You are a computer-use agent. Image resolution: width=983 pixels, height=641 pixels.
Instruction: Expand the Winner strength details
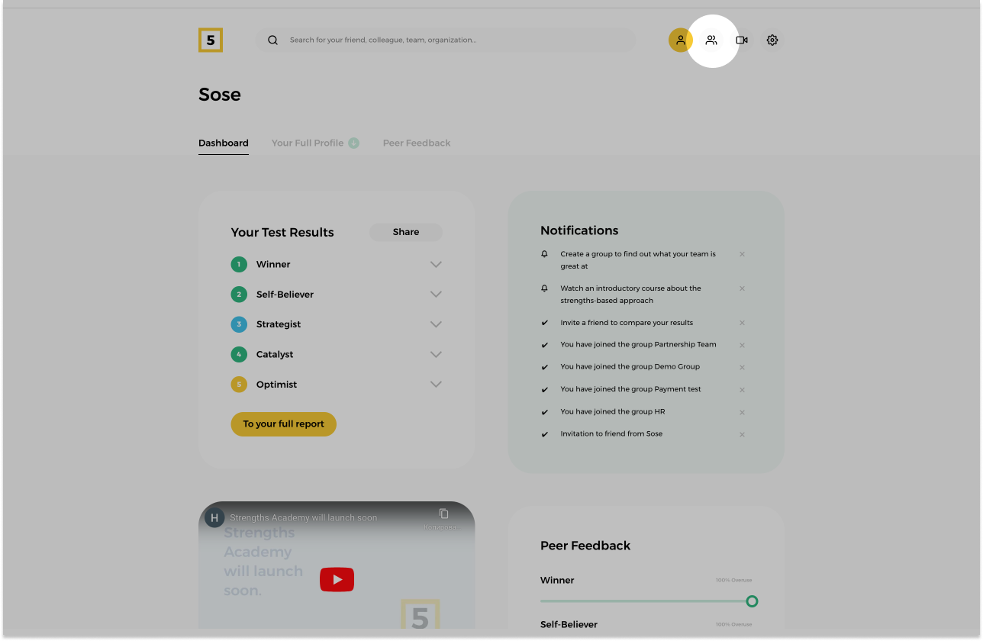[x=436, y=265]
